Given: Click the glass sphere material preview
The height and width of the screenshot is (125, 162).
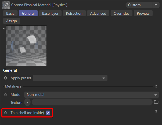Looking at the screenshot, I should (x=26, y=46).
